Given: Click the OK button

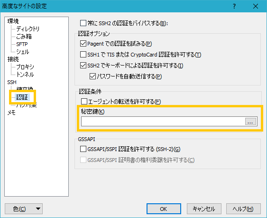Looking at the screenshot, I should (x=164, y=209).
